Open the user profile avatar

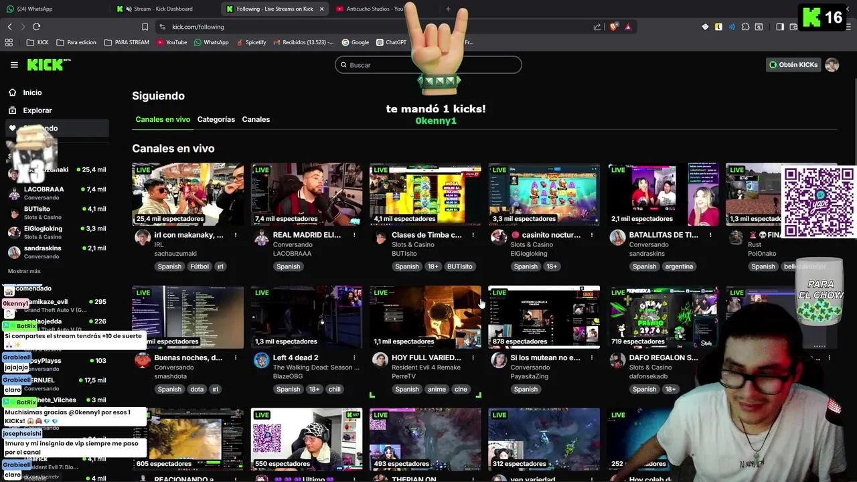[832, 65]
